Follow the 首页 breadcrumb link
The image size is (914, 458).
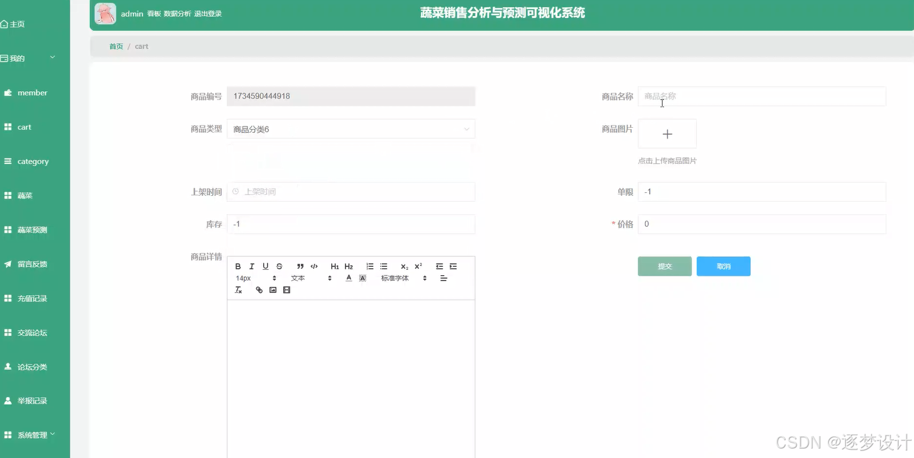(x=116, y=46)
